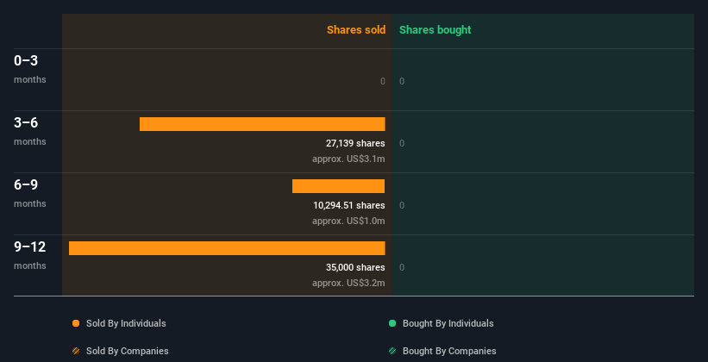Click the zero bought value in 0–3 months row
This screenshot has height=362, width=708.
pyautogui.click(x=402, y=81)
